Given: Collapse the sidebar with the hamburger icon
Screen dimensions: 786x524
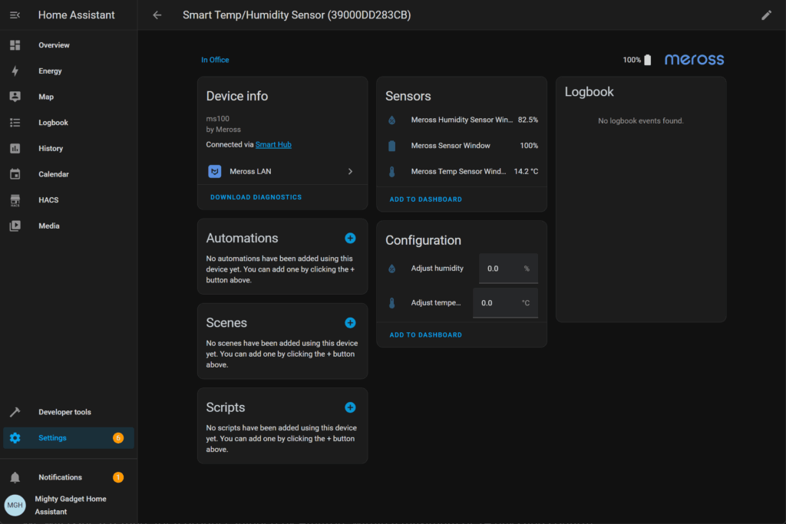Looking at the screenshot, I should click(x=15, y=15).
